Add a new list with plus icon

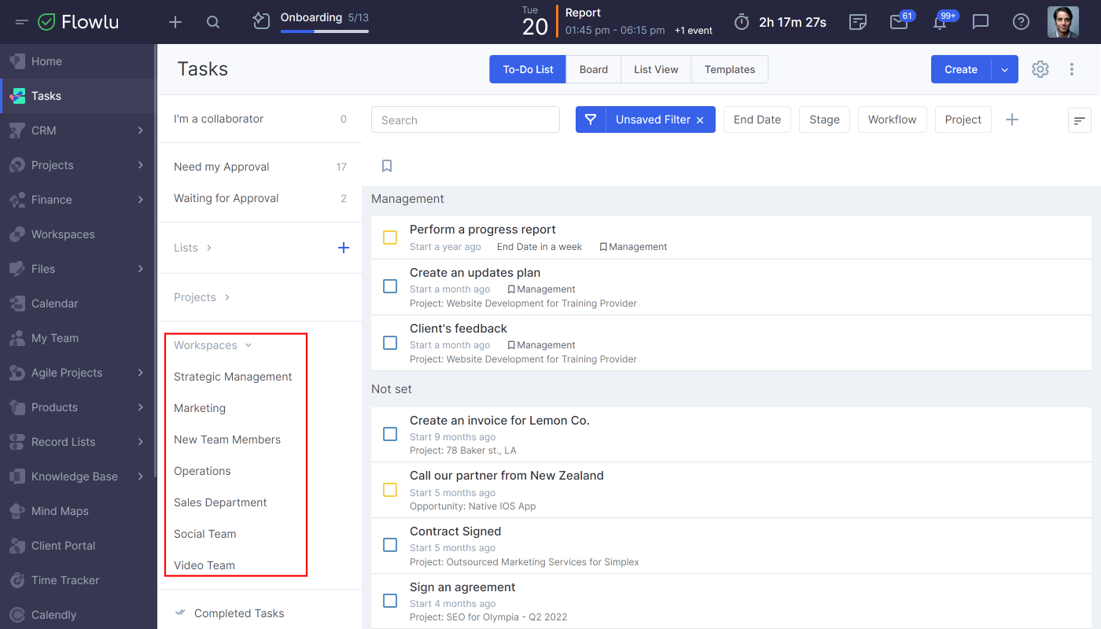[344, 248]
